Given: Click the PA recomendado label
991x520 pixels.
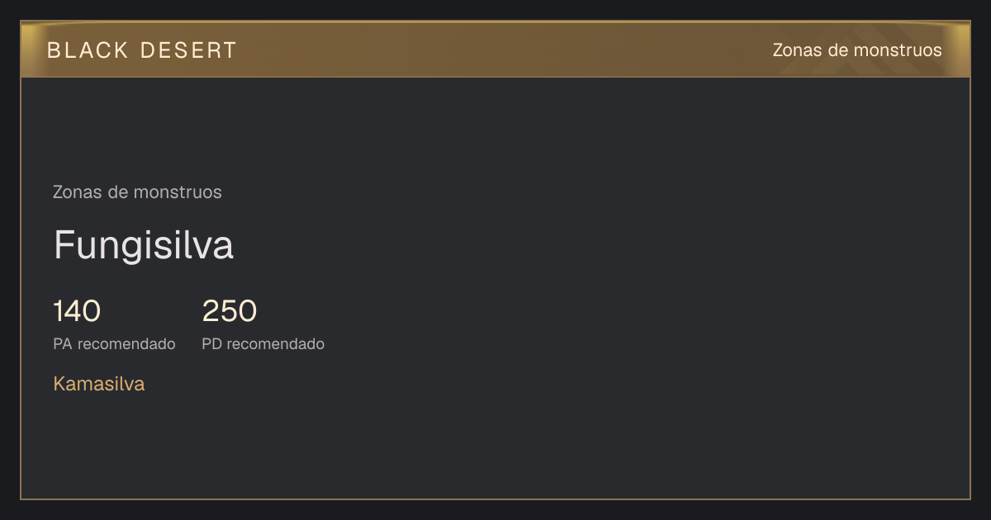Looking at the screenshot, I should pyautogui.click(x=114, y=344).
